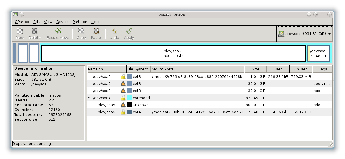Open the Device menu

click(x=62, y=22)
